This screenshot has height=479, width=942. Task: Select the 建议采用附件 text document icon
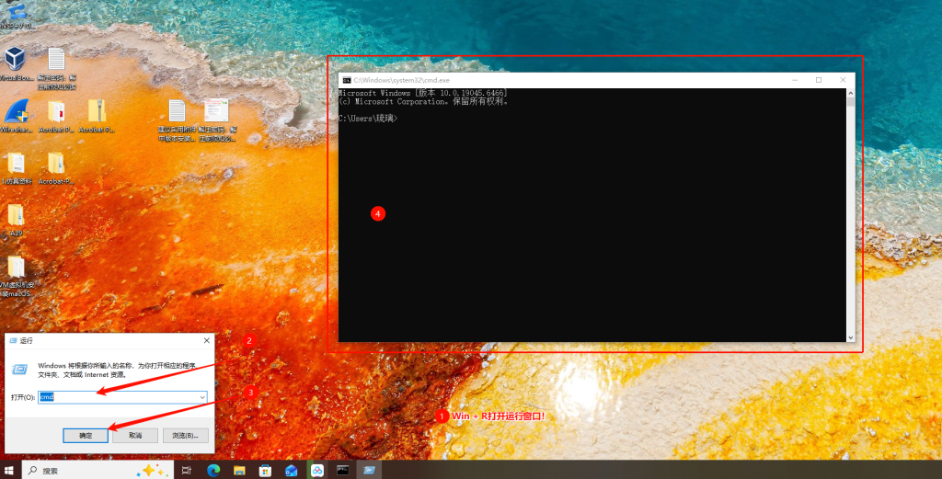(x=177, y=111)
